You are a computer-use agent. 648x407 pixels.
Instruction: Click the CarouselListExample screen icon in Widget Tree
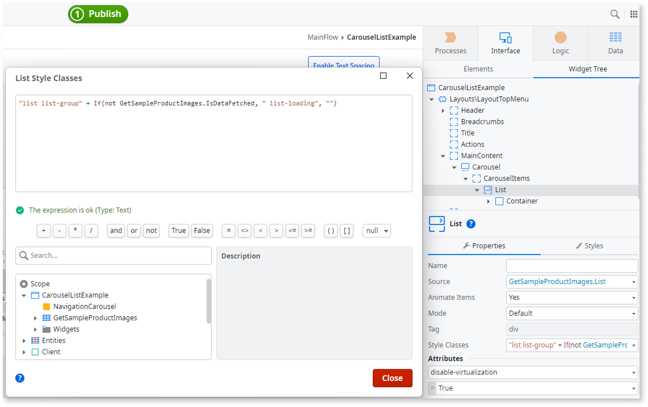431,88
